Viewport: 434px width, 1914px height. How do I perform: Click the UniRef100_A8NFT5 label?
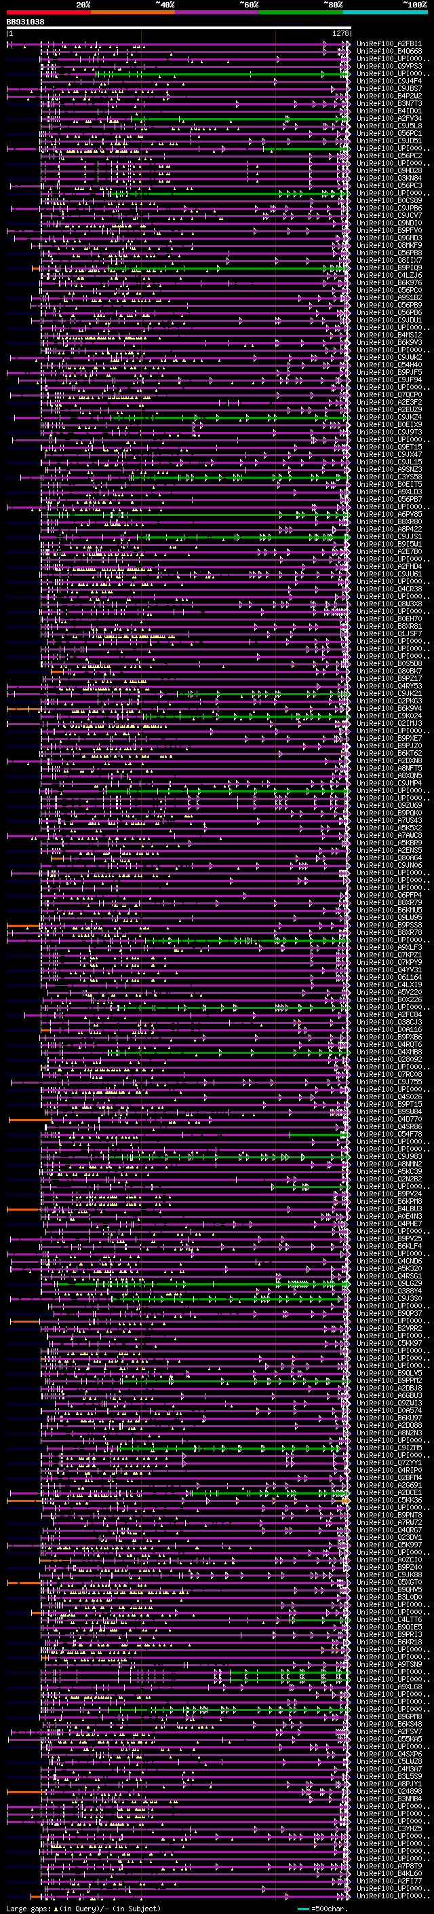[389, 769]
